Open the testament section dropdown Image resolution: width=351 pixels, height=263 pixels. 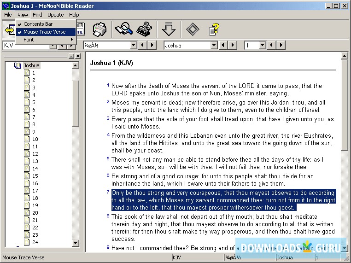(134, 46)
